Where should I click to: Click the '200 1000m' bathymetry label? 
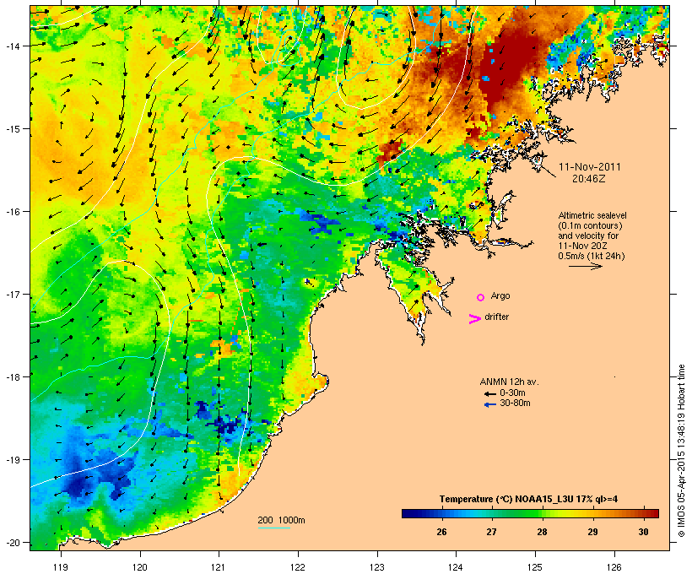281,520
